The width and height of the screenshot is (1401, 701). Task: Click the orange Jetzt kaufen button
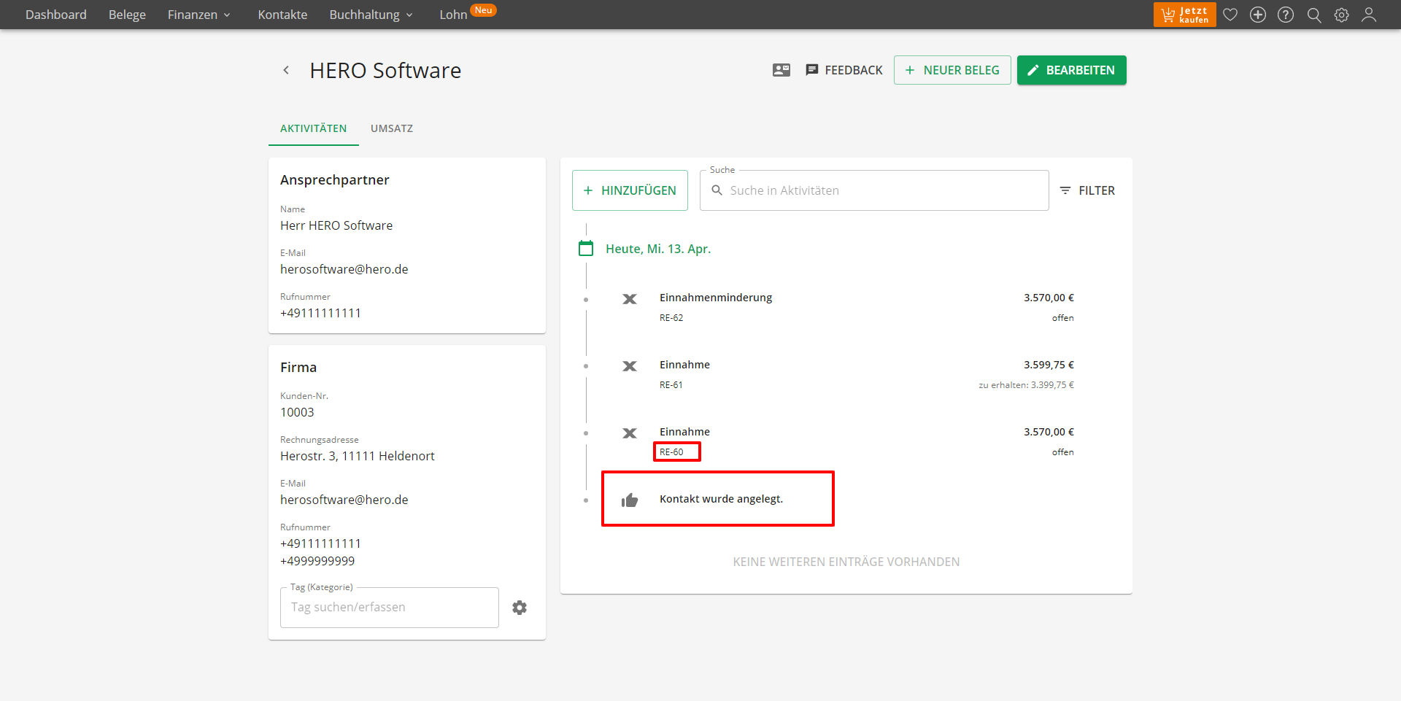coord(1184,15)
